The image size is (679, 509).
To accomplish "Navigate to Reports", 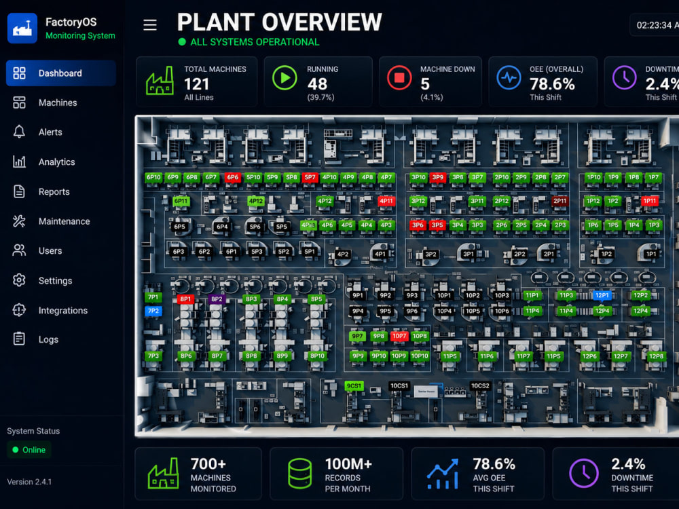I will click(61, 191).
